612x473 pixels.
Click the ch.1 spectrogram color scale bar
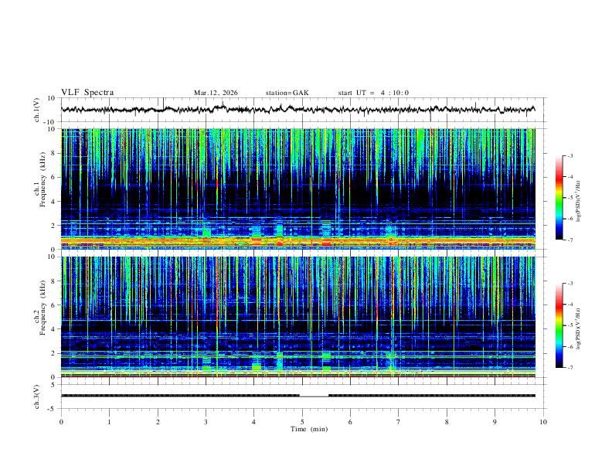[559, 198]
